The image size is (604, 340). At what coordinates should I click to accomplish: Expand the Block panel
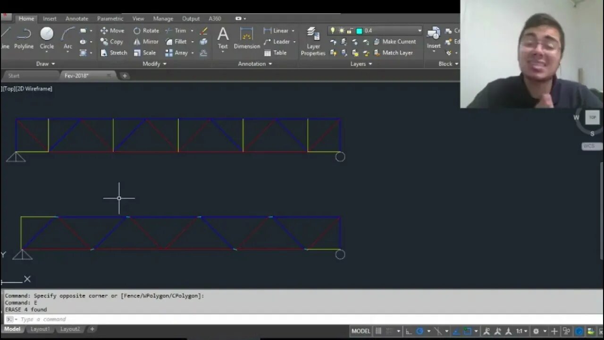pyautogui.click(x=448, y=64)
